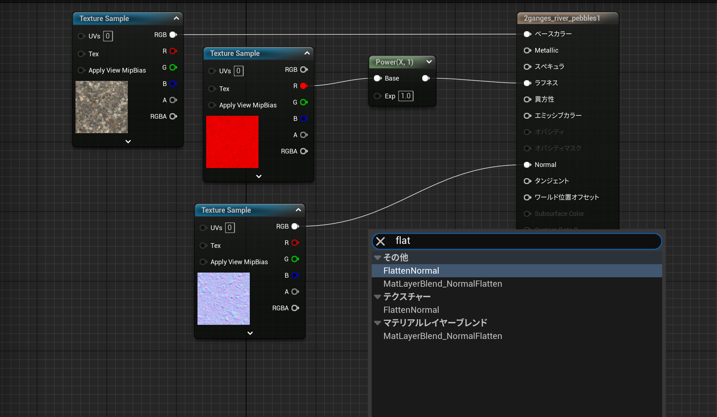
Task: Click green G pin on red texture node
Action: [304, 102]
